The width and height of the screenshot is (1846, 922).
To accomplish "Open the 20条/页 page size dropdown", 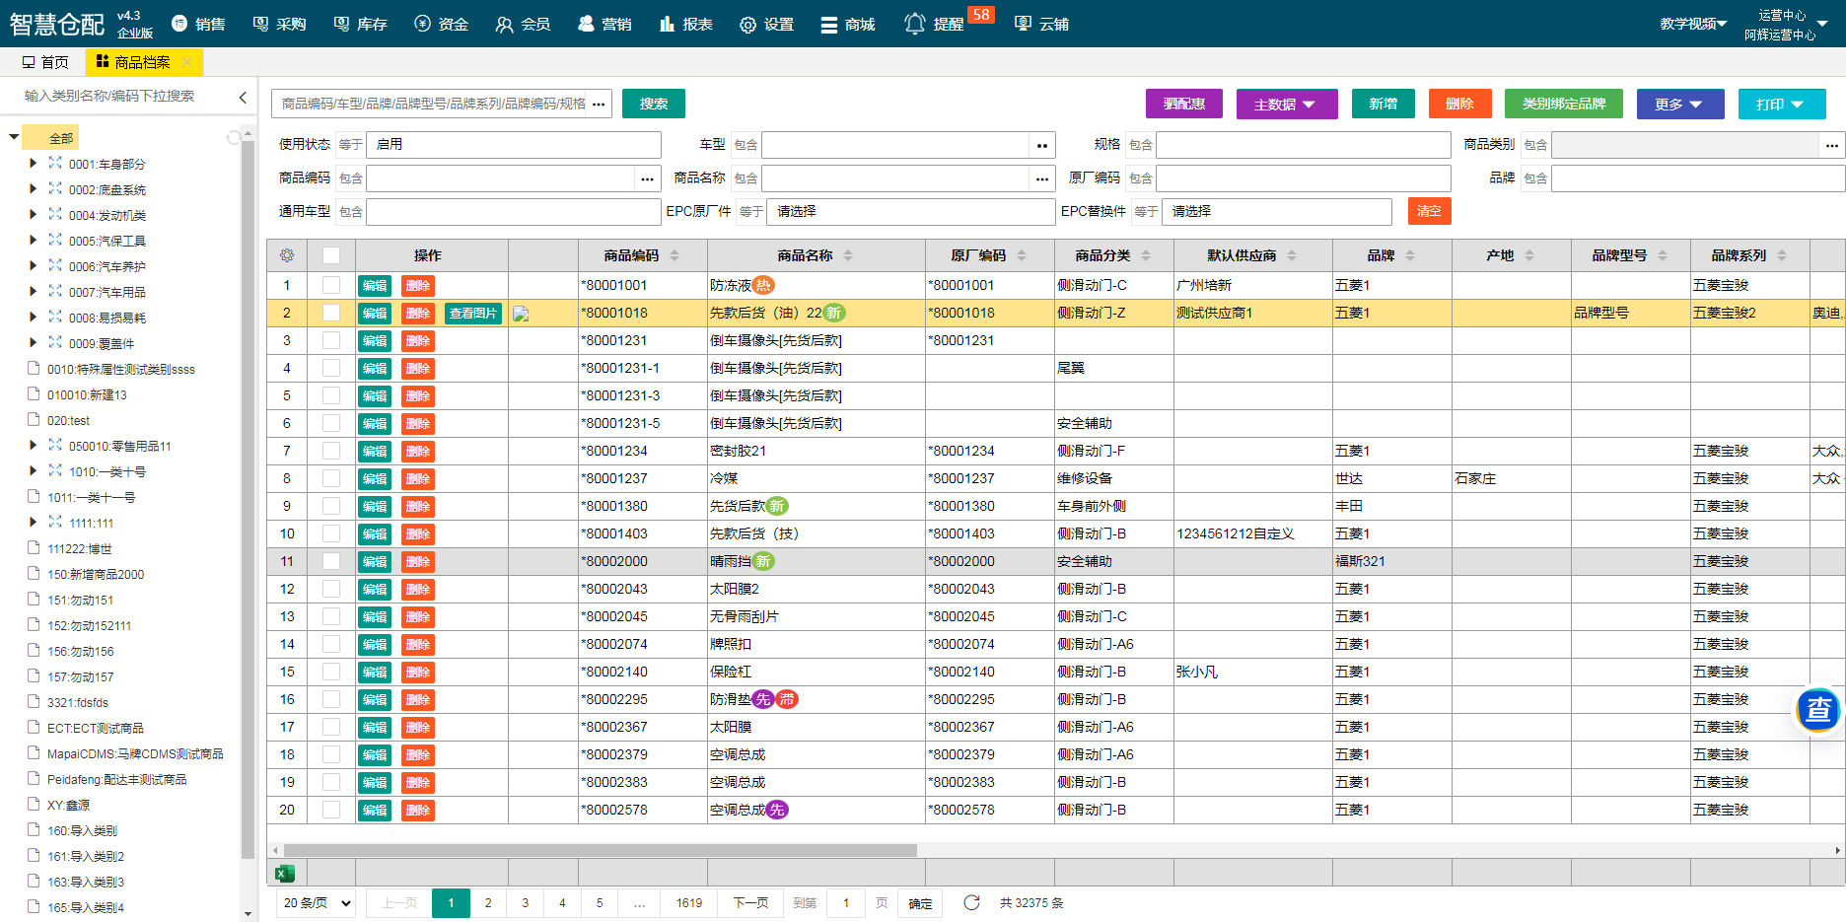I will tap(316, 902).
